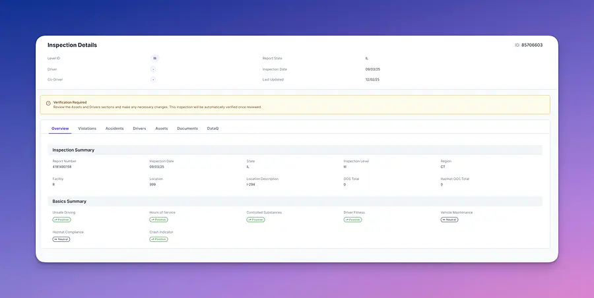Click the Inspection Level value III in summary
The width and height of the screenshot is (594, 298).
[345, 167]
